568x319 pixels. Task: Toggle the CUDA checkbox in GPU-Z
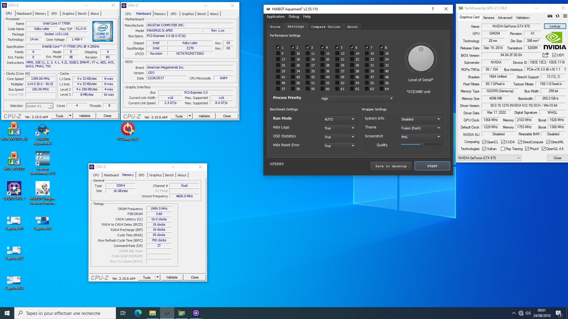[503, 142]
